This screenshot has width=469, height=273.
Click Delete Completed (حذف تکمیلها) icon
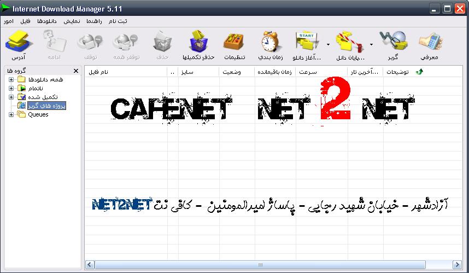(x=198, y=42)
